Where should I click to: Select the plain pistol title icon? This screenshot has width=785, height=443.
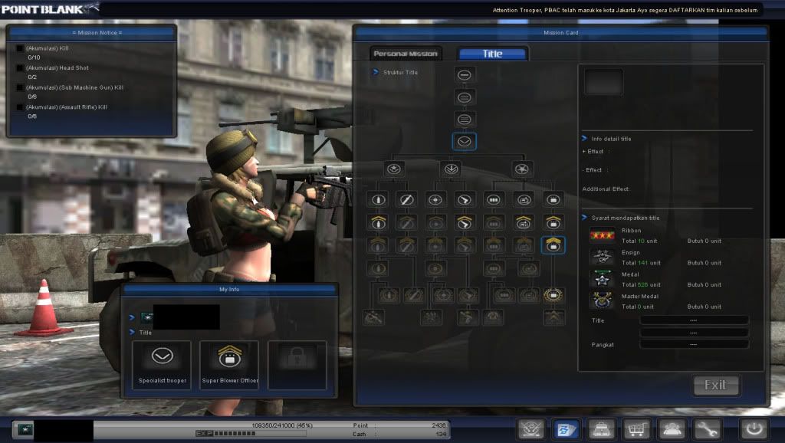click(464, 200)
